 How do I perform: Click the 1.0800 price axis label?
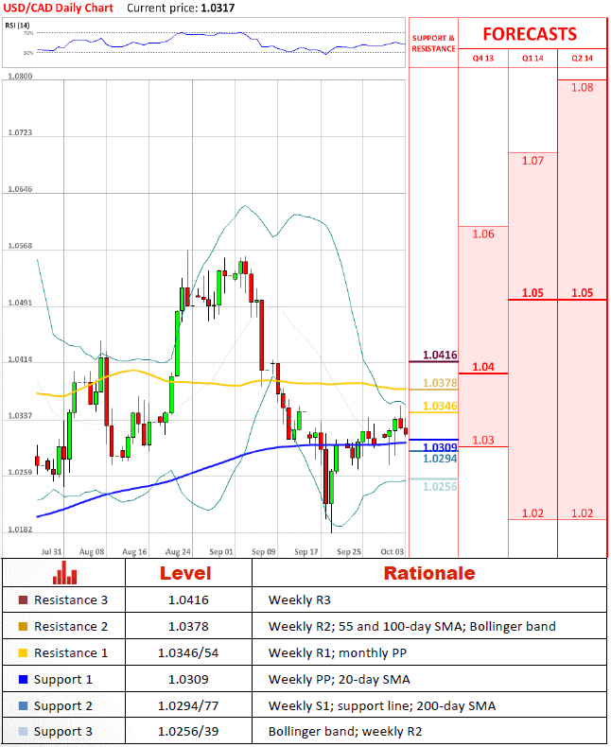pyautogui.click(x=20, y=77)
